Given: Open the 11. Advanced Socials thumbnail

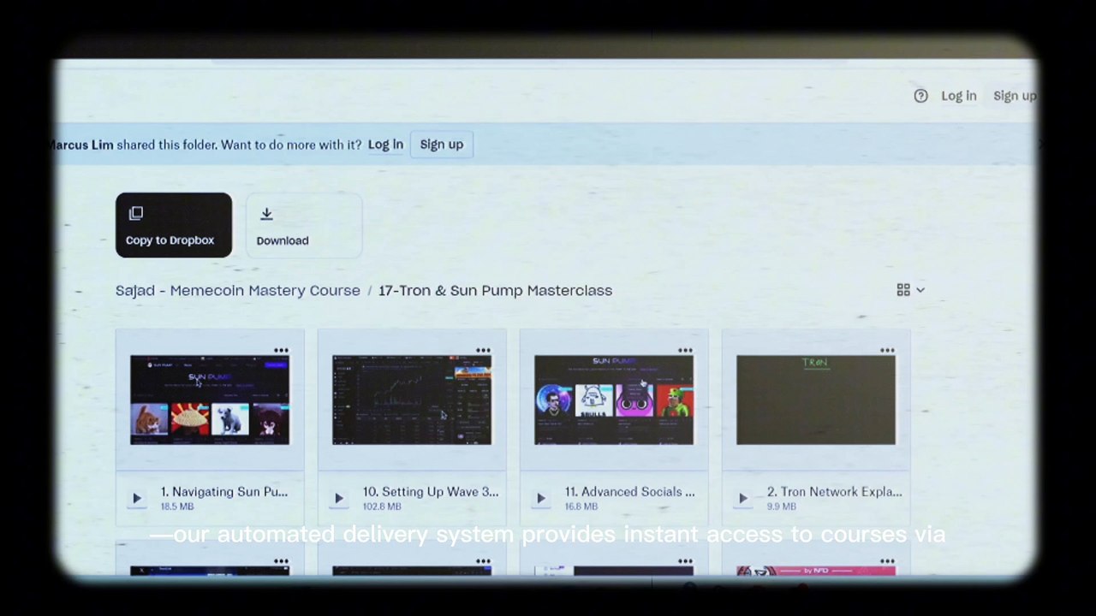Looking at the screenshot, I should (614, 400).
